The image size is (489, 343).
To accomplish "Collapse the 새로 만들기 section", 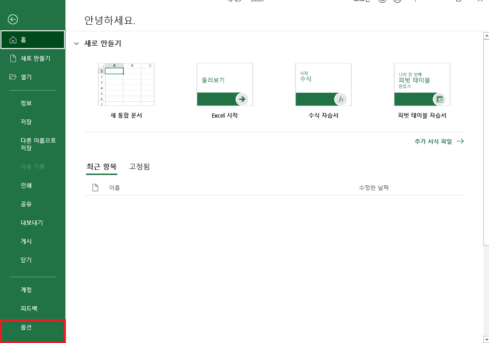I will [x=76, y=43].
